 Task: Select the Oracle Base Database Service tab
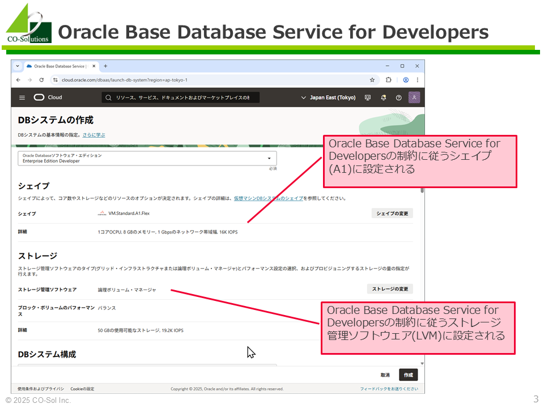click(x=61, y=66)
